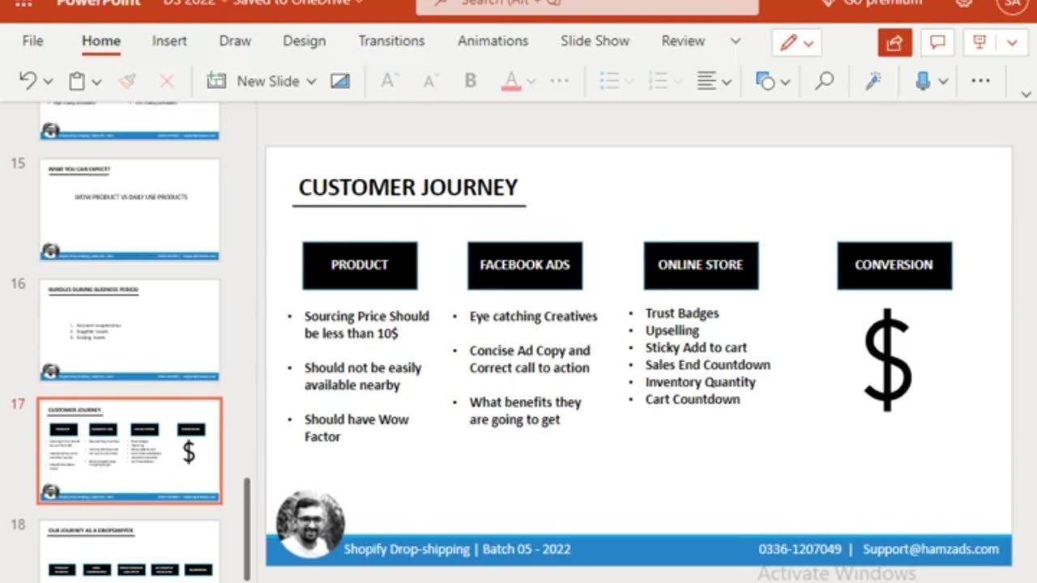Expand the Shapes gallery dropdown

click(x=785, y=82)
